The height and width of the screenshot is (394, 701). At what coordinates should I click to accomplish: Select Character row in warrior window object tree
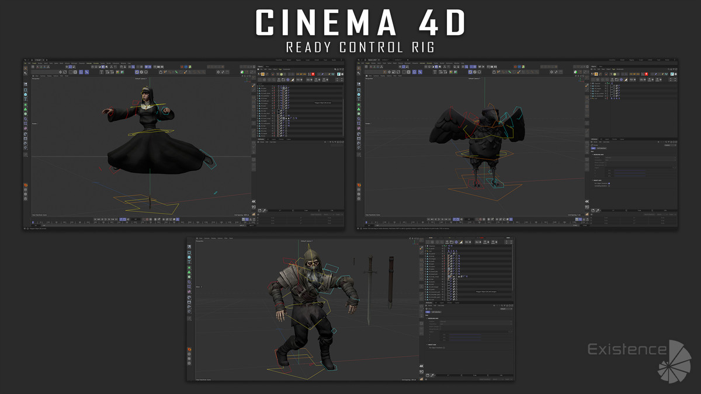click(x=467, y=246)
